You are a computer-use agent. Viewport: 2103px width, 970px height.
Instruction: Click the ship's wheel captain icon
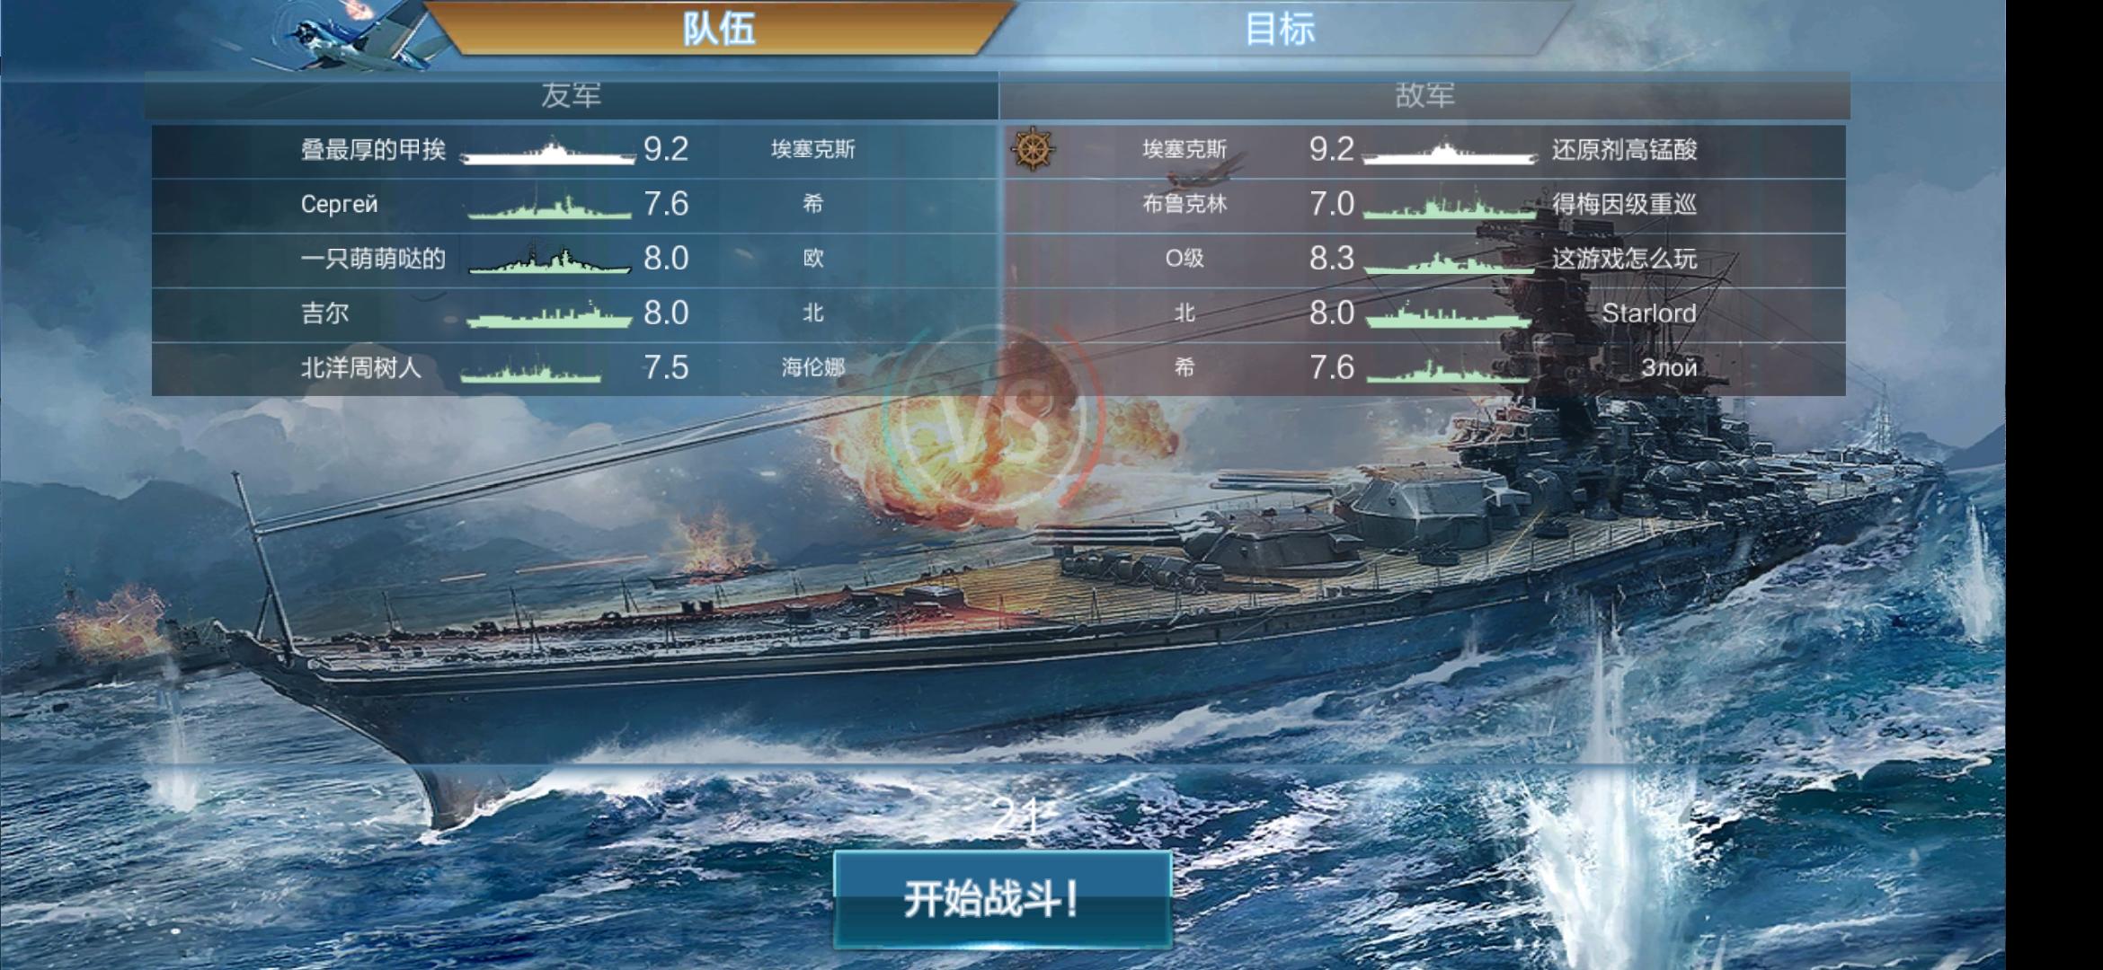click(x=1034, y=149)
